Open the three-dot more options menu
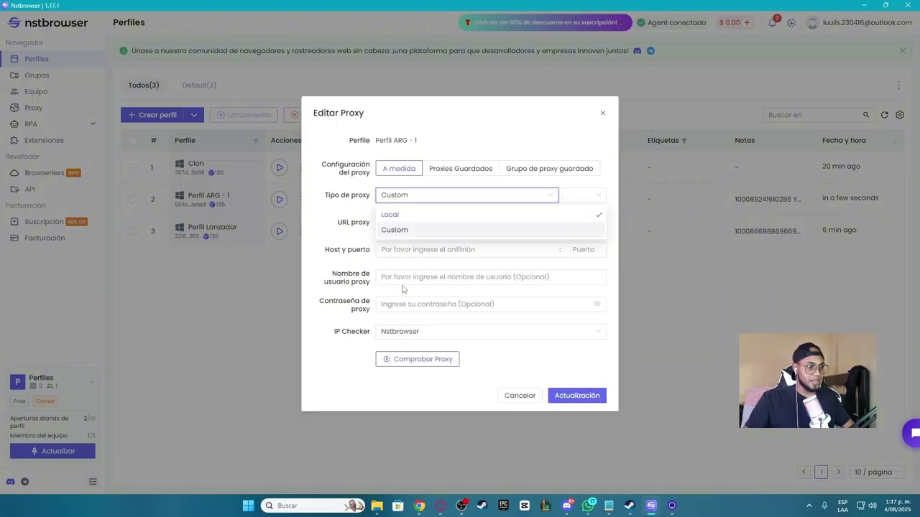Viewport: 920px width, 517px height. coord(898,85)
